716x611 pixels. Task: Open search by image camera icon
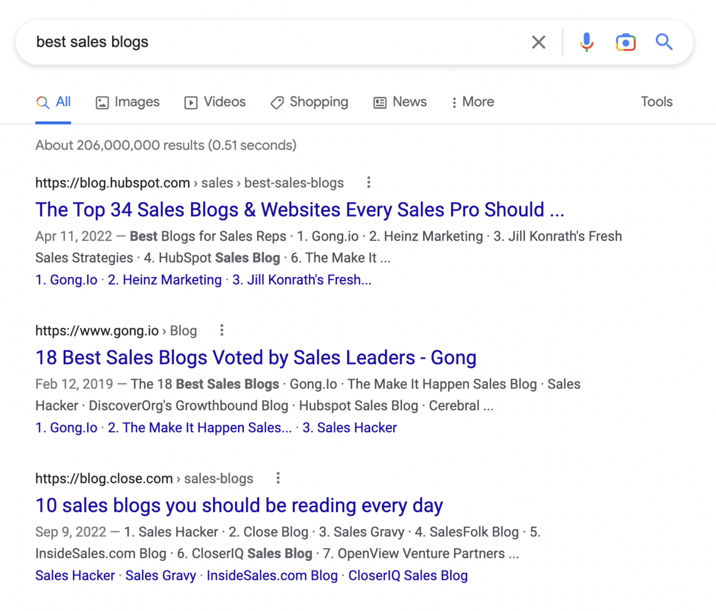(x=625, y=42)
